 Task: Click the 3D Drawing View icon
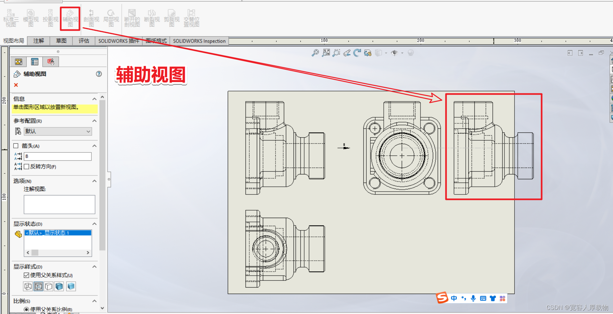(368, 53)
